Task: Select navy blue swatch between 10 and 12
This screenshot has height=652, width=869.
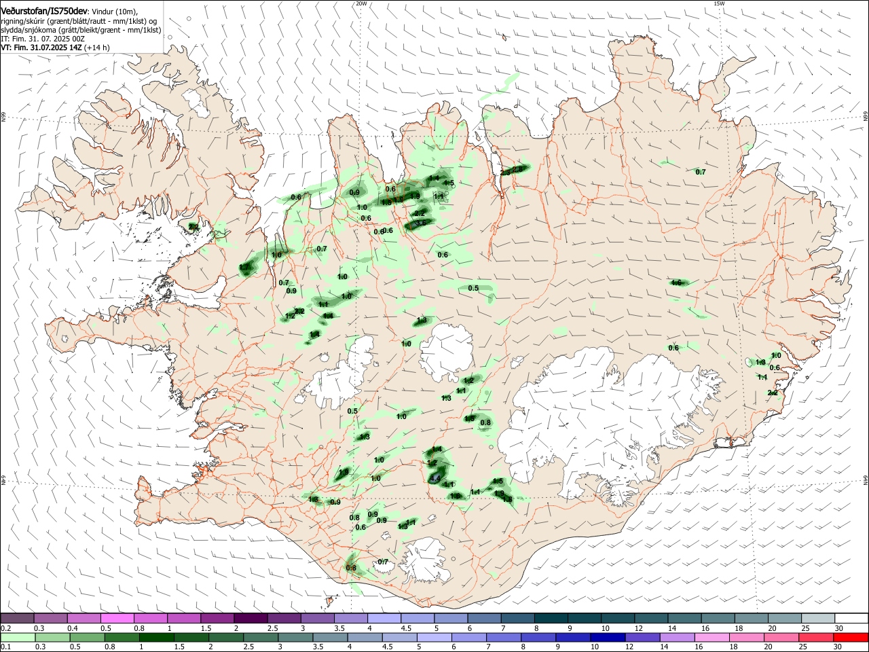Action: [x=608, y=638]
